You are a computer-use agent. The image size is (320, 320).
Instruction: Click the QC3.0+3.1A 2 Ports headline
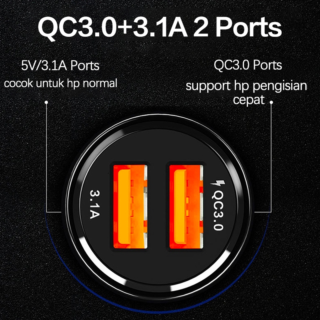[x=160, y=28]
